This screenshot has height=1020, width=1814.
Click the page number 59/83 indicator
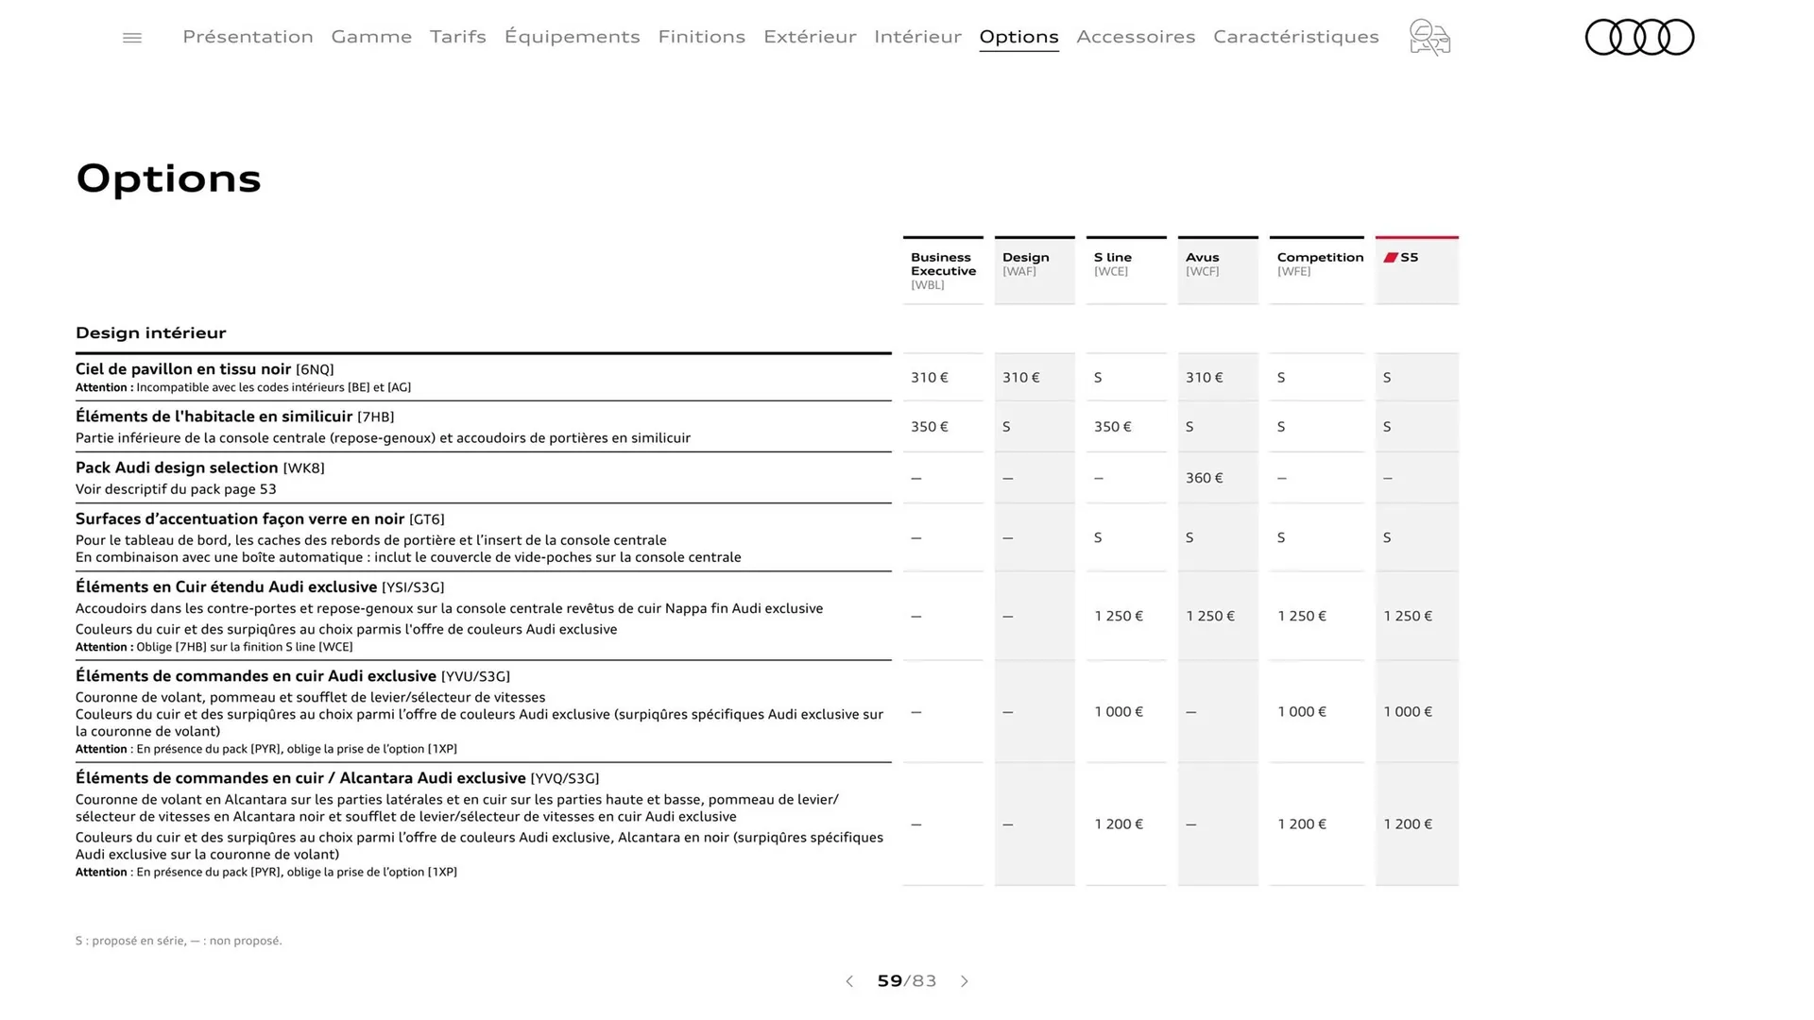907,981
